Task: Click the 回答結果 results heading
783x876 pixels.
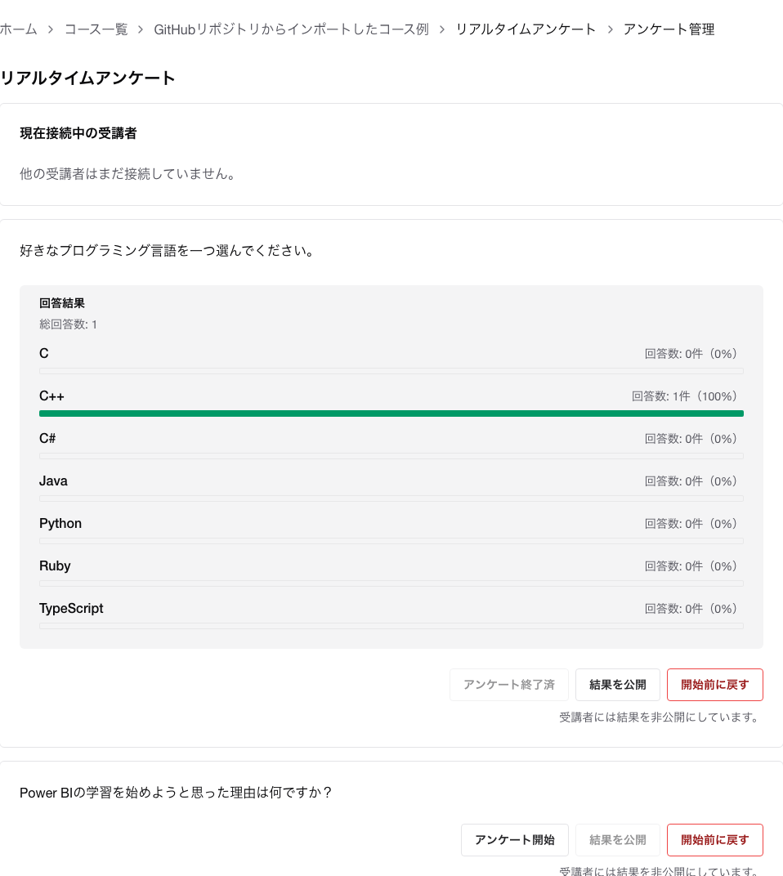Action: (61, 303)
